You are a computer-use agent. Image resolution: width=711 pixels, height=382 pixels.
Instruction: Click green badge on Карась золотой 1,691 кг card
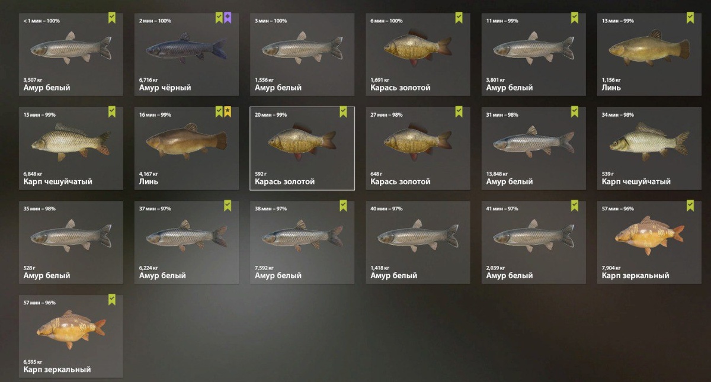(x=459, y=18)
